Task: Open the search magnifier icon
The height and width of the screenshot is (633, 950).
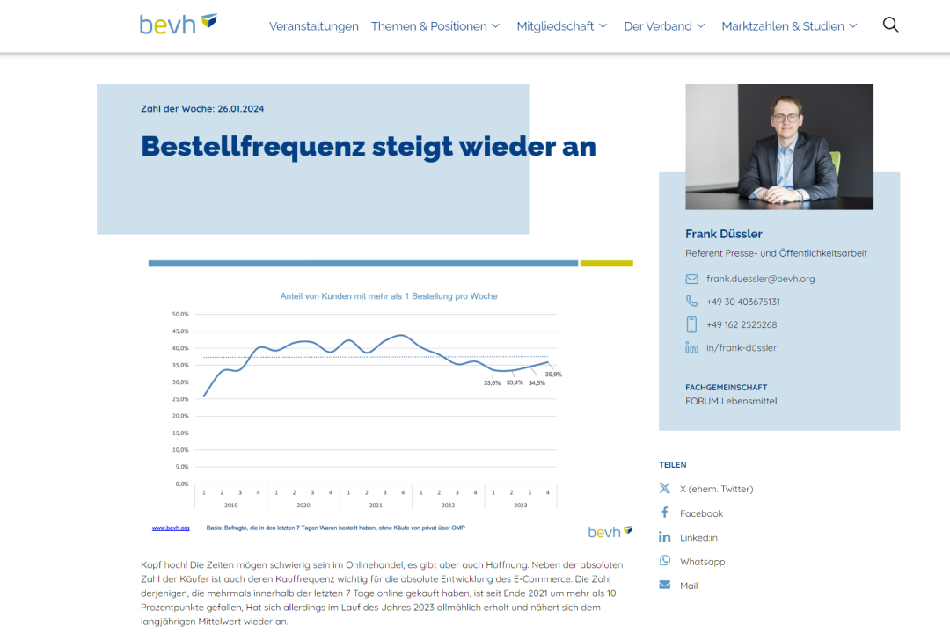Action: pos(890,25)
